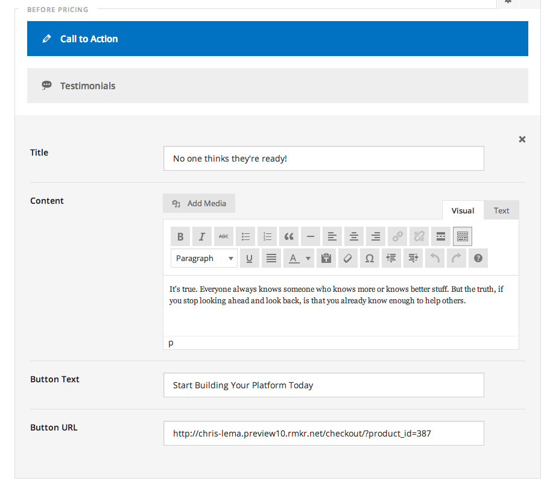550x486 pixels.
Task: Click inside the Button URL field
Action: tap(323, 433)
